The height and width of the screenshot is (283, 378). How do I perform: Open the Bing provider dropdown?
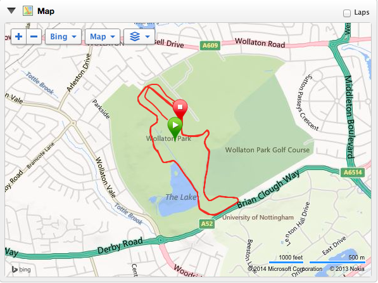[x=63, y=37]
